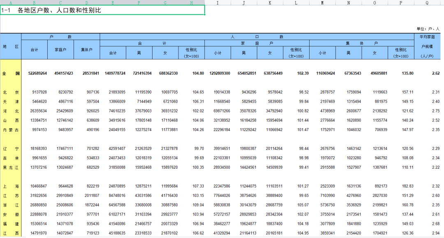Select the merged '人口数' header cell
Viewport: 444px width, 238px height.
coord(257,37)
